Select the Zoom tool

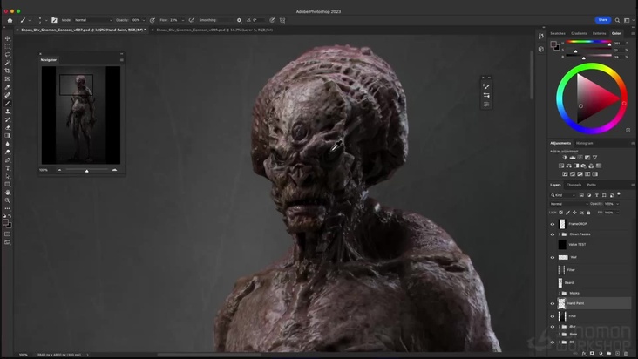(7, 200)
